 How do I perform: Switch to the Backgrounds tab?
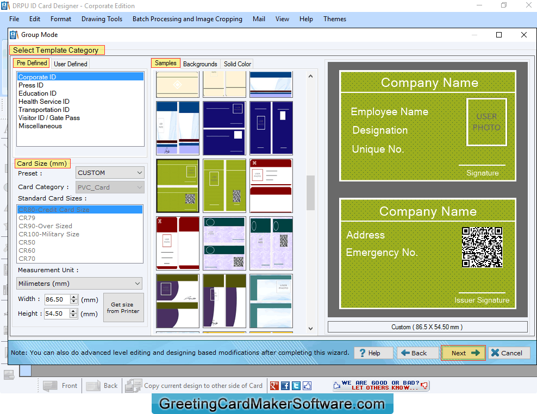tap(200, 64)
